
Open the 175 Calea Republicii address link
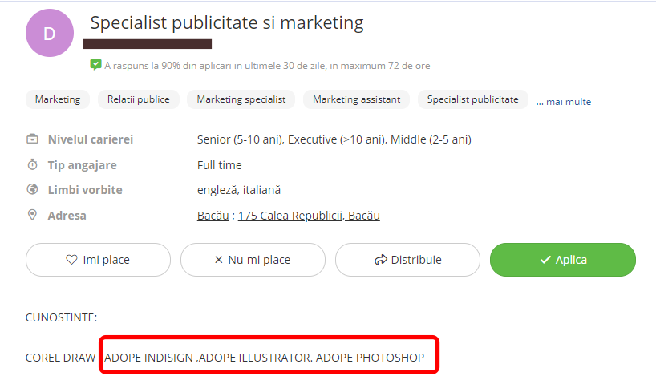click(x=309, y=216)
